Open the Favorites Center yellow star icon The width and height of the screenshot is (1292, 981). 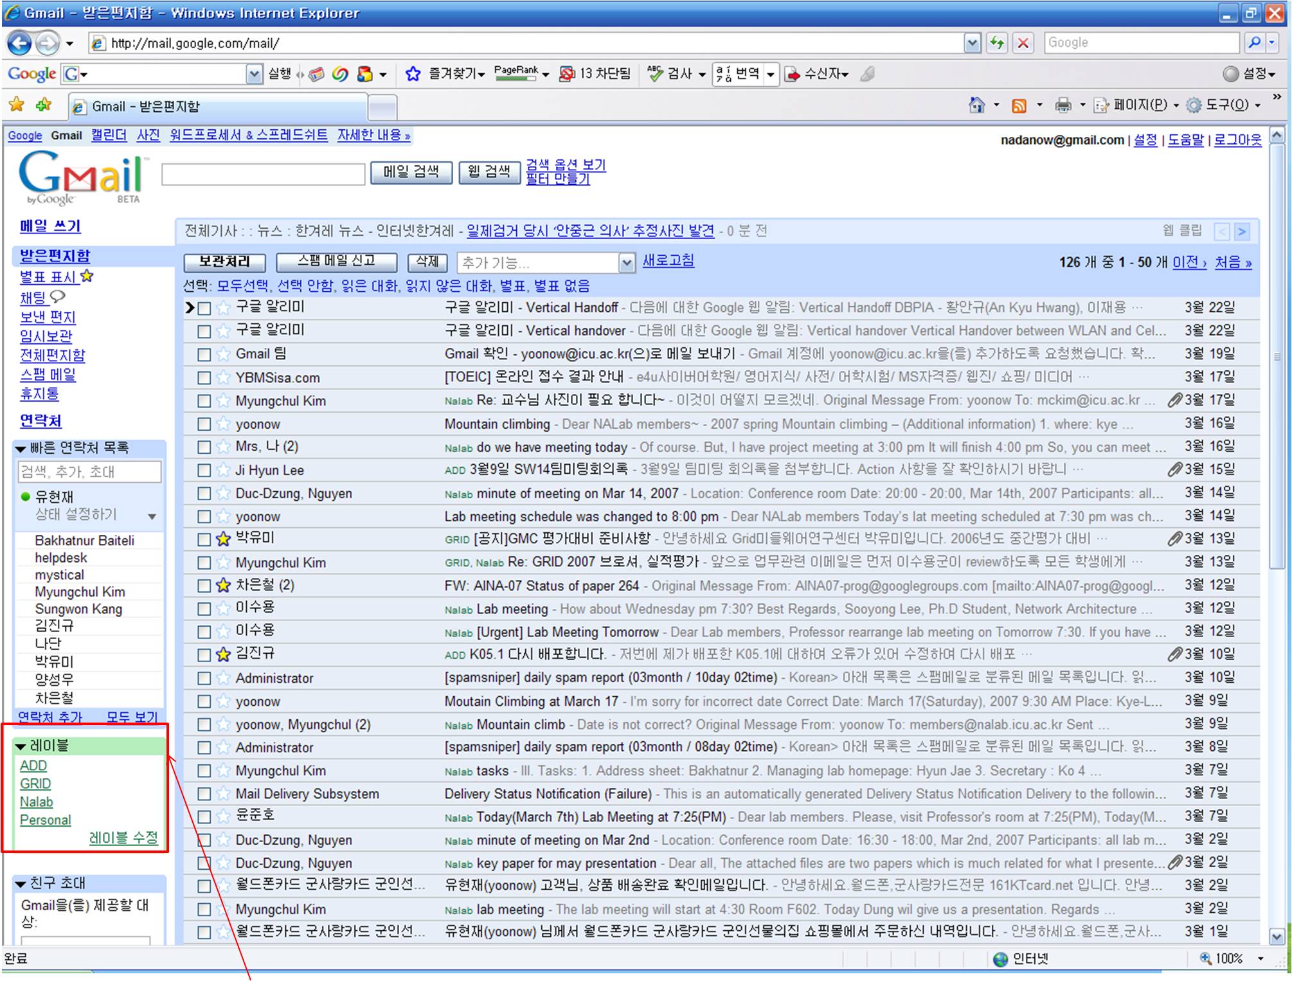point(17,105)
